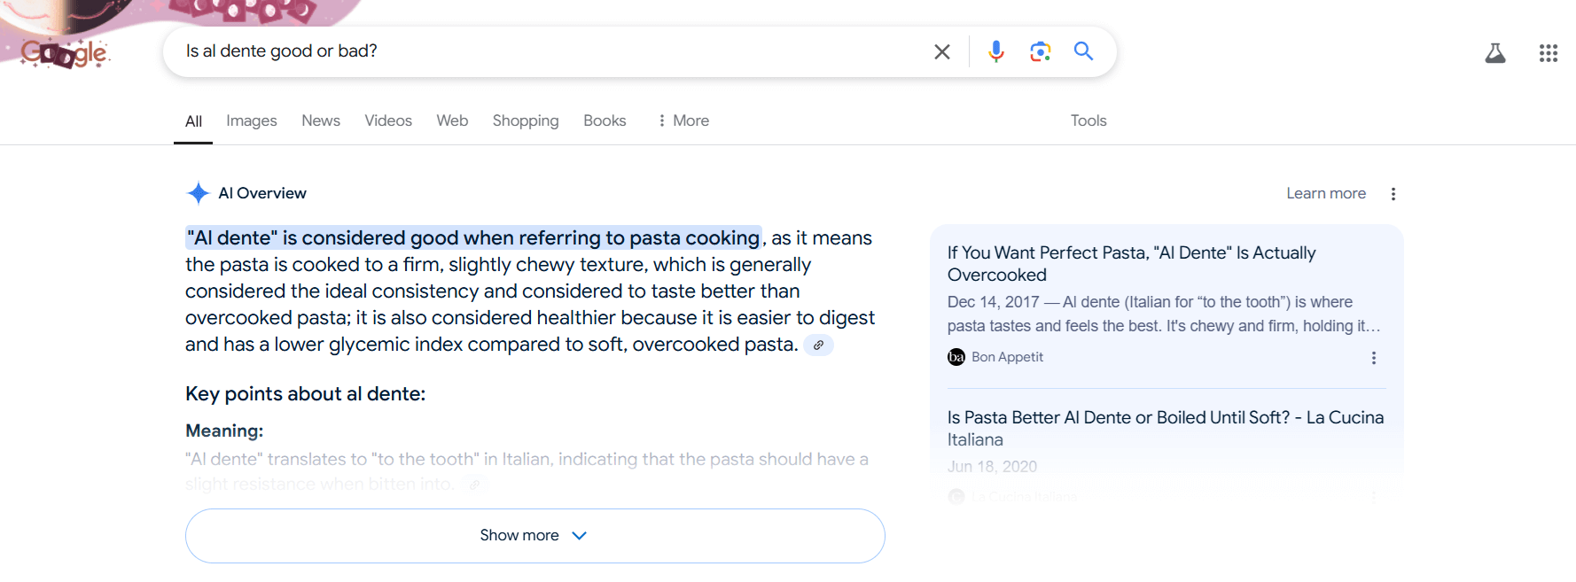Viewport: 1576px width, 582px height.
Task: Open the AI Overview three-dot menu
Action: (1393, 193)
